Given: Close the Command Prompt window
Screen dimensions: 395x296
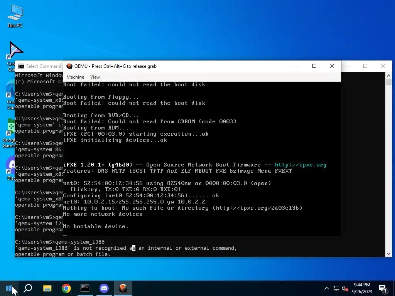Looking at the screenshot, I should coord(383,66).
